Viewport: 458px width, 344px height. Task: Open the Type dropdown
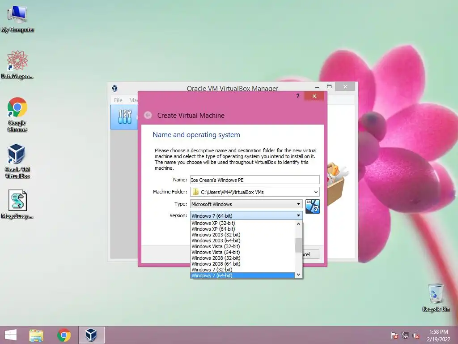[x=246, y=204]
